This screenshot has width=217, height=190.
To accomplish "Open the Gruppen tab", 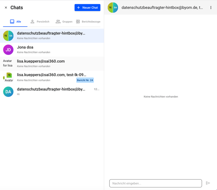I will (x=64, y=22).
